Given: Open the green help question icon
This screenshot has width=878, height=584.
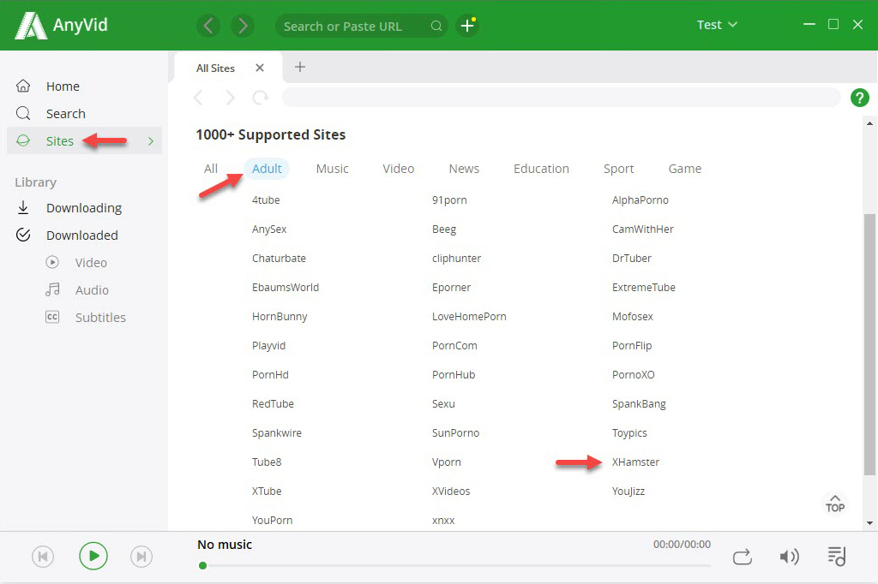Looking at the screenshot, I should 859,98.
